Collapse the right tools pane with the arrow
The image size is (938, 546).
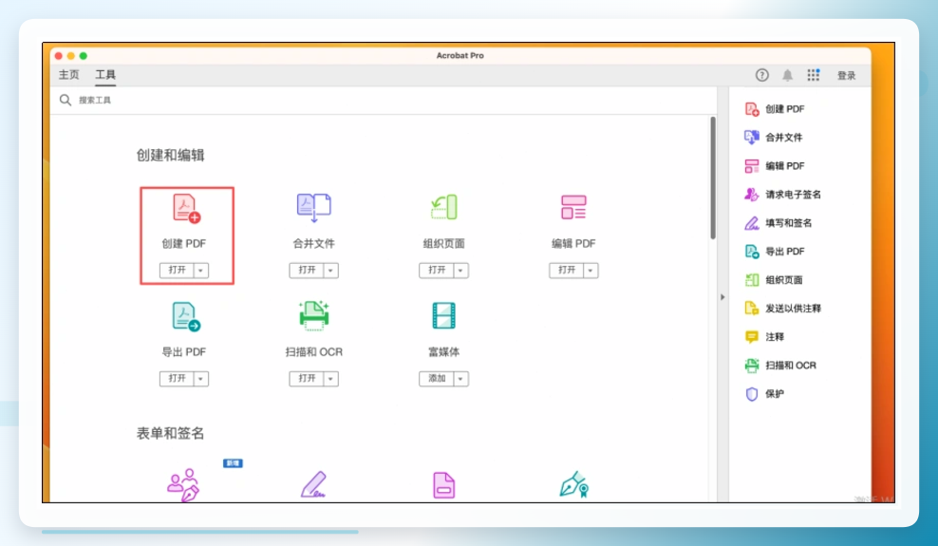click(x=722, y=297)
